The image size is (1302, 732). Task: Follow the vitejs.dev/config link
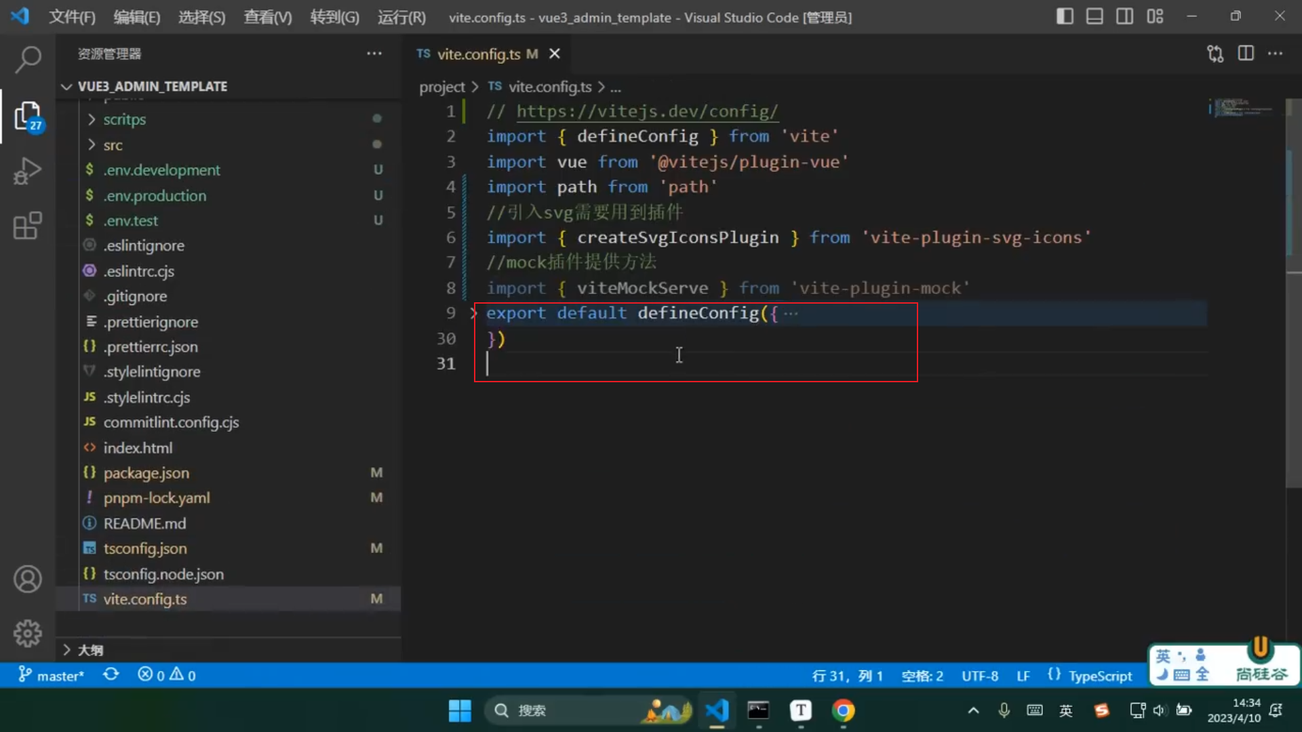pyautogui.click(x=647, y=111)
